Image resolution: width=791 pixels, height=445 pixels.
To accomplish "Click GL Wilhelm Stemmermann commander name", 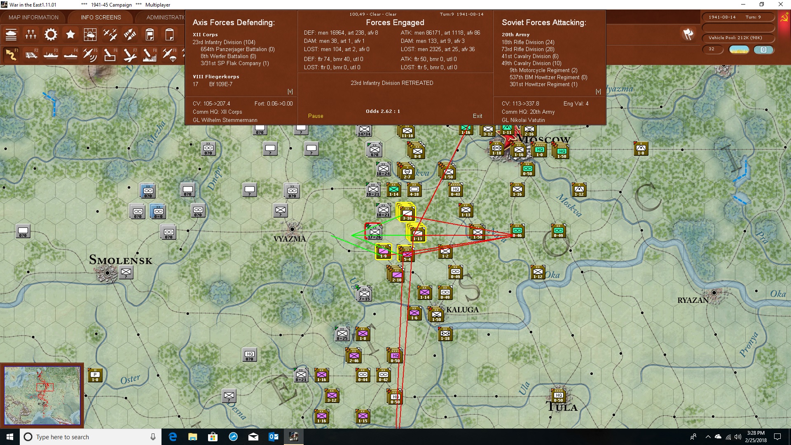I will pos(225,120).
